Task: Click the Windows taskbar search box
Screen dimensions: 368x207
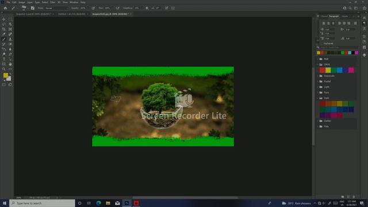Action: pyautogui.click(x=42, y=203)
